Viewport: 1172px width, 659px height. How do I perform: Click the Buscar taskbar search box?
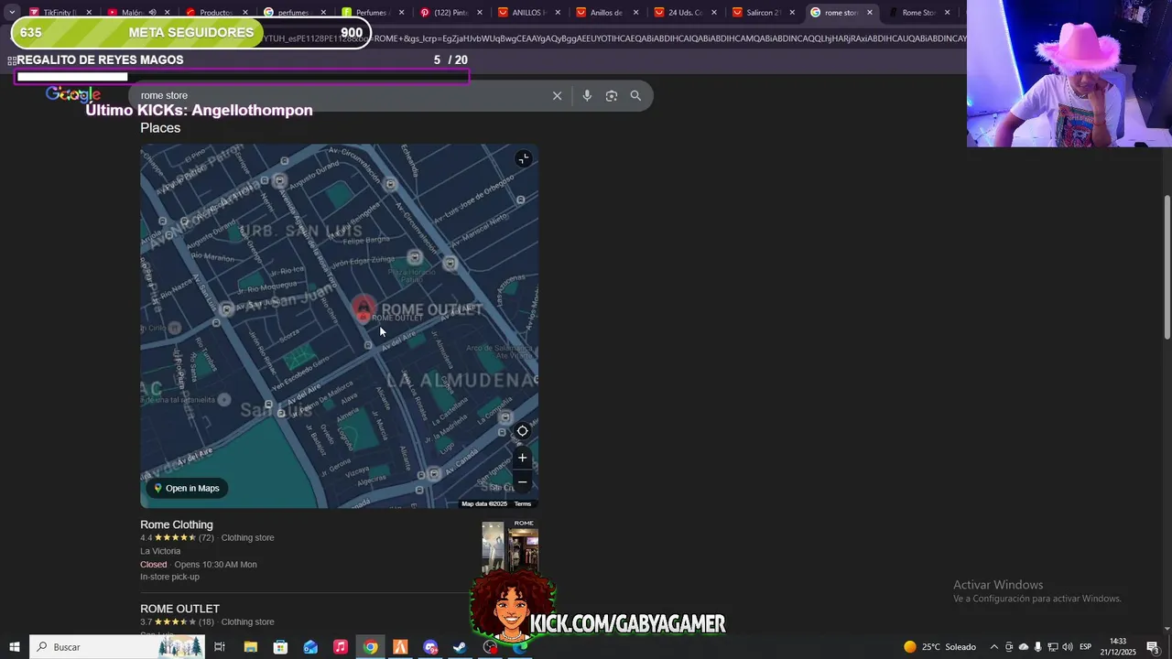pyautogui.click(x=117, y=647)
